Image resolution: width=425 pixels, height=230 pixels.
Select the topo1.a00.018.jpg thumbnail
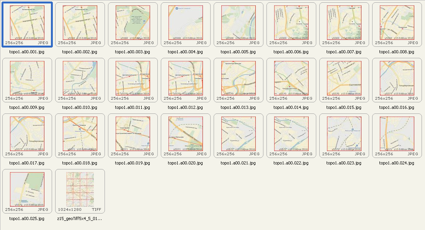(80, 134)
